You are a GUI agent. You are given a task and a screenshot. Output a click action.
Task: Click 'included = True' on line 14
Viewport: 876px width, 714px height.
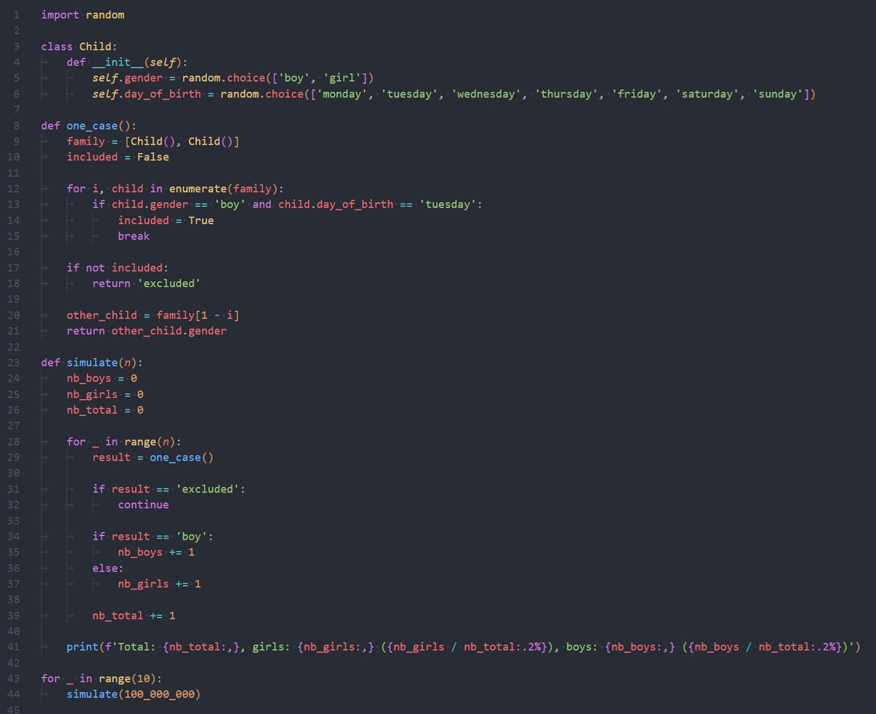tap(166, 220)
